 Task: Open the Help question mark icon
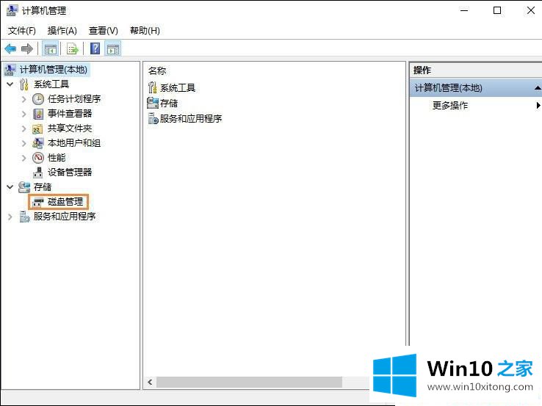[95, 48]
